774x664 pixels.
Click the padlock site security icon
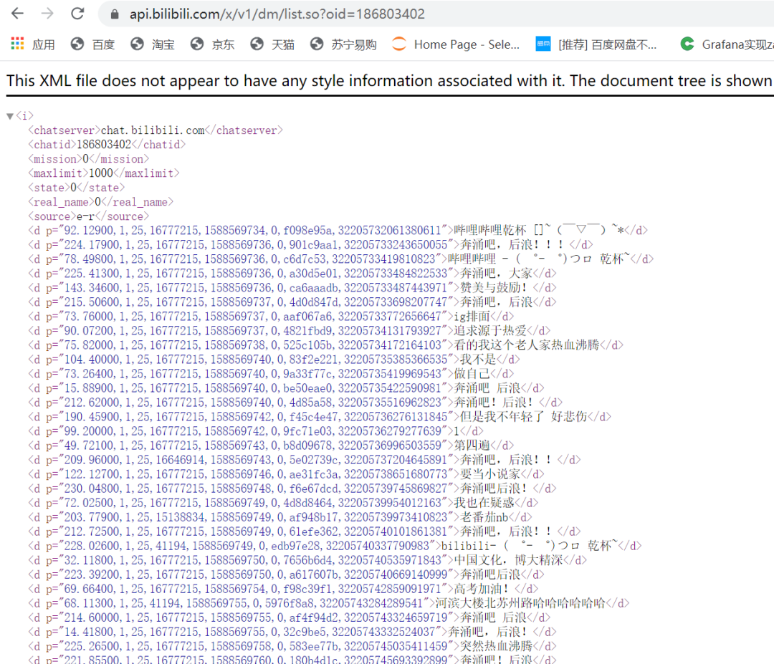115,14
